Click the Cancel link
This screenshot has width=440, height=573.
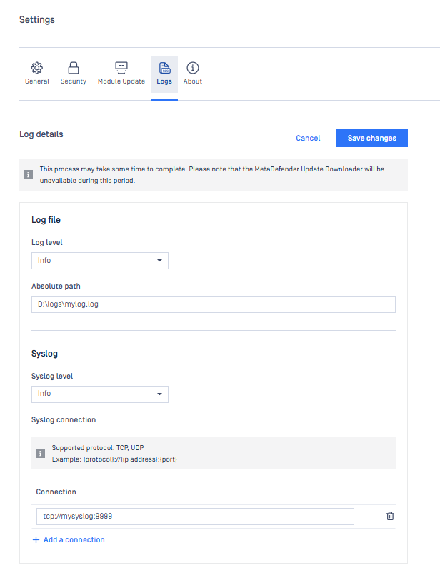tap(308, 138)
